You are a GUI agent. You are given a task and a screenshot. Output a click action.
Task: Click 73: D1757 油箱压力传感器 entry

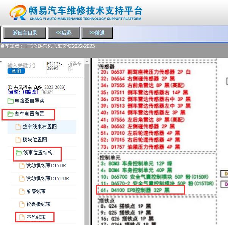pyautogui.click(x=140, y=147)
